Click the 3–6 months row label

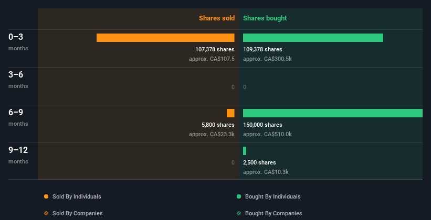[18, 80]
